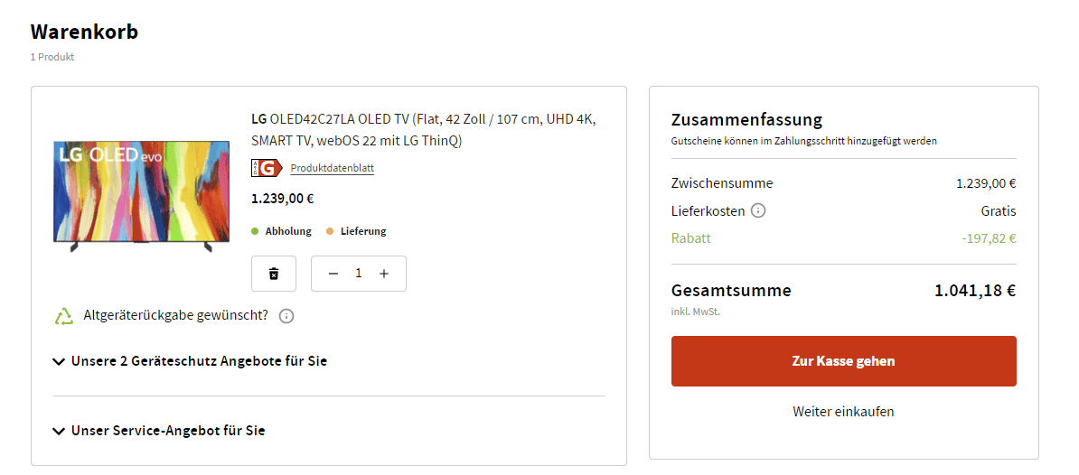Screen dimensions: 1079x475
Task: Open the Lieferkosten info icon
Action: (758, 211)
